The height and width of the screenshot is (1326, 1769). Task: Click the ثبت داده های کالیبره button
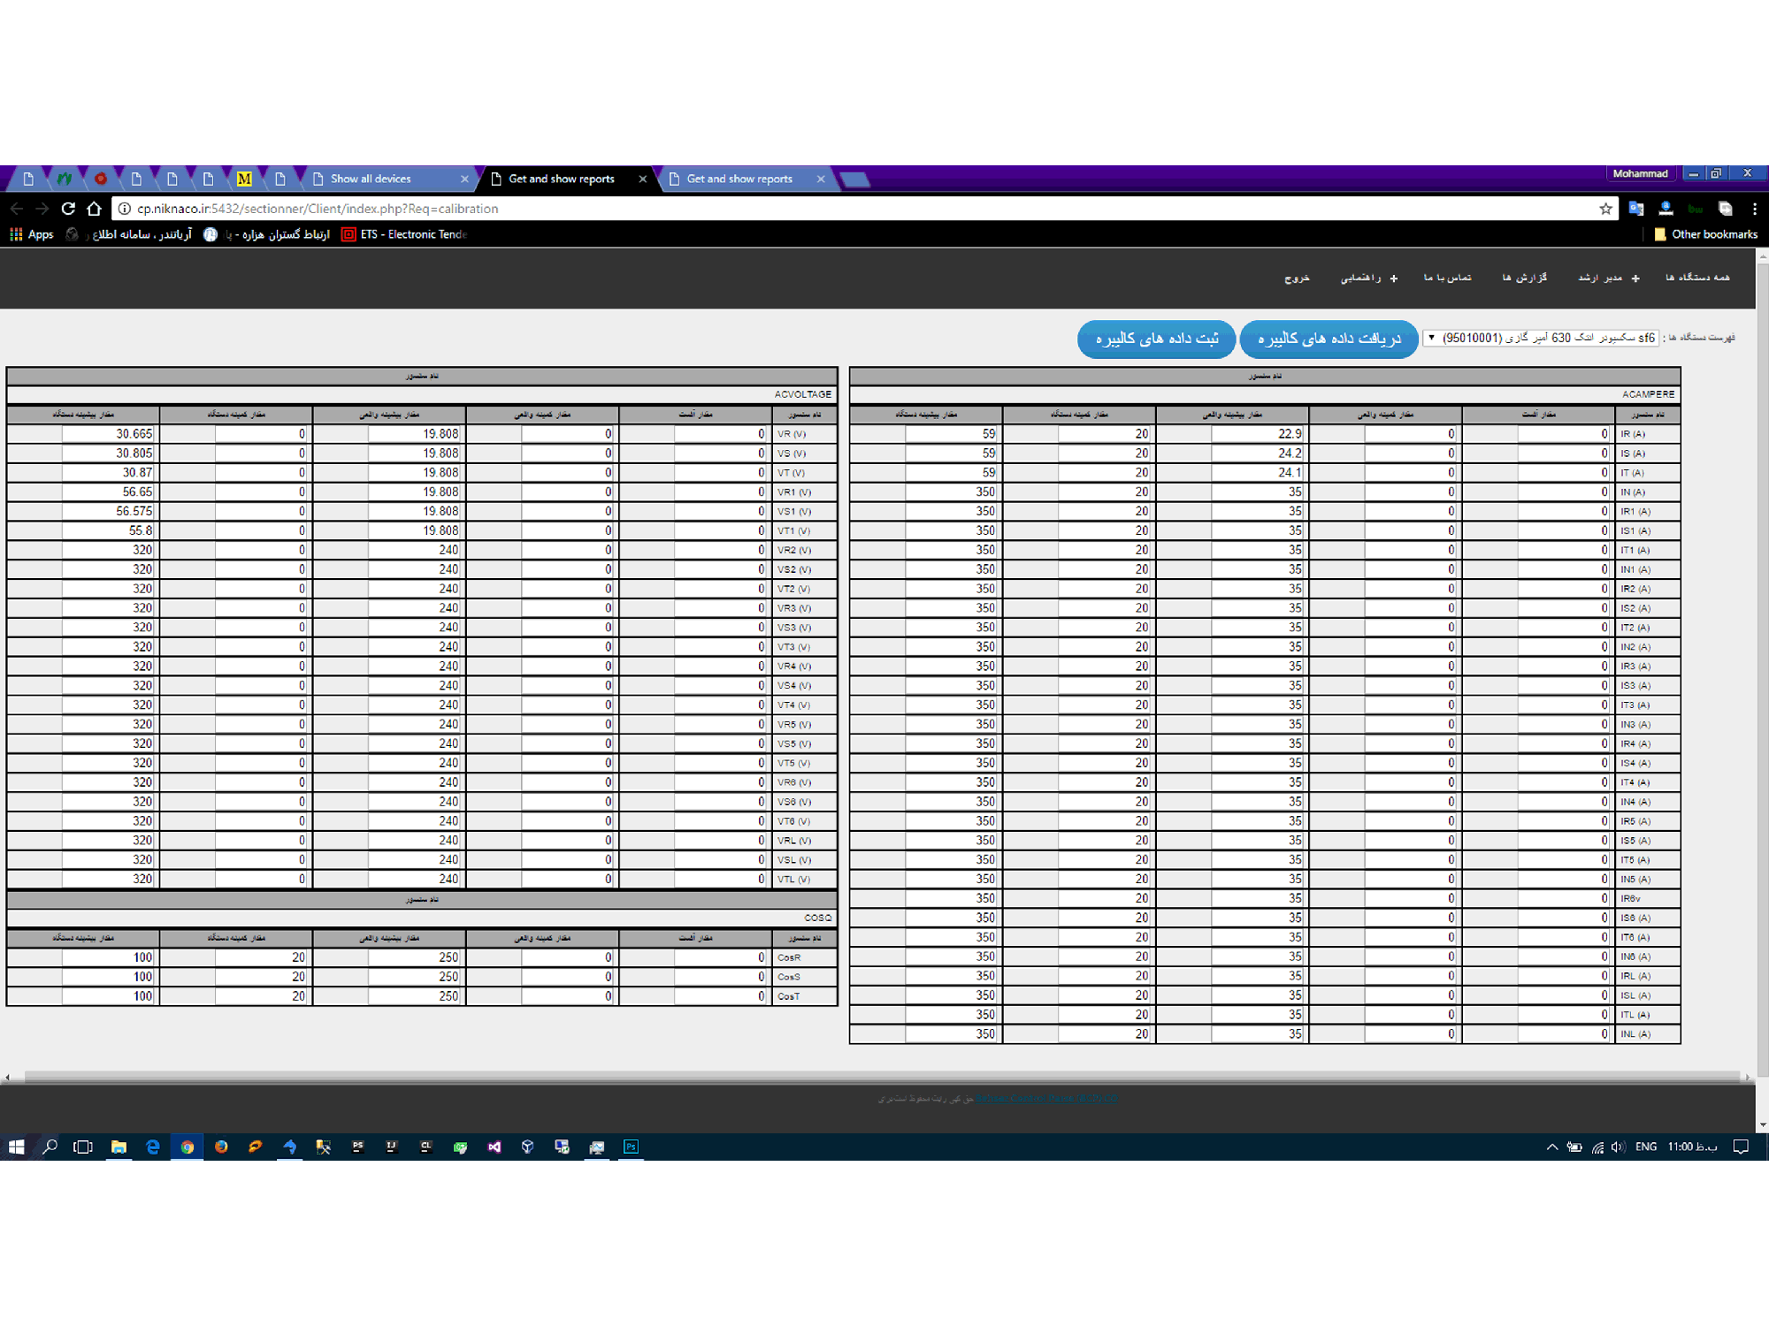click(1156, 339)
